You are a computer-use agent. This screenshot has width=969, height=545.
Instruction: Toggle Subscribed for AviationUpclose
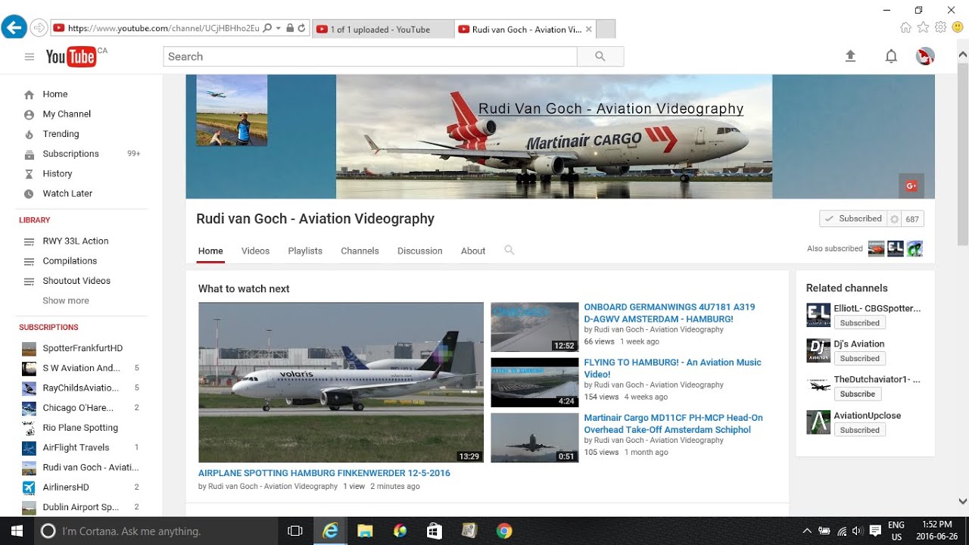point(859,430)
